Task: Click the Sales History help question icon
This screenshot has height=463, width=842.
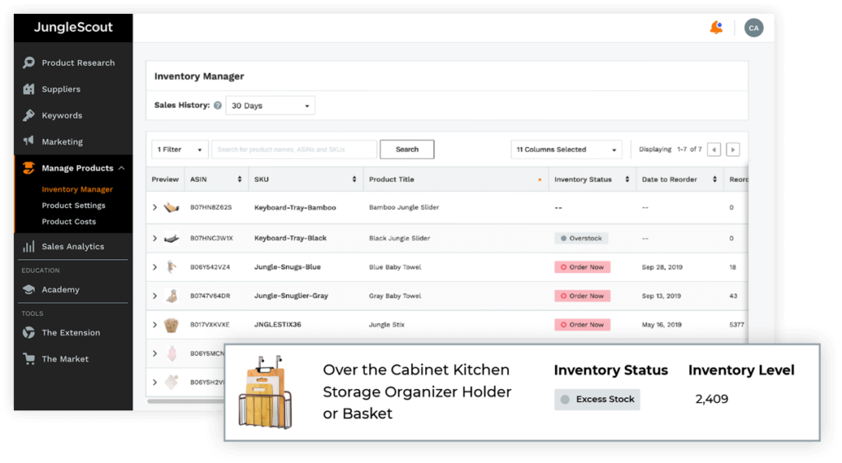Action: pos(217,105)
